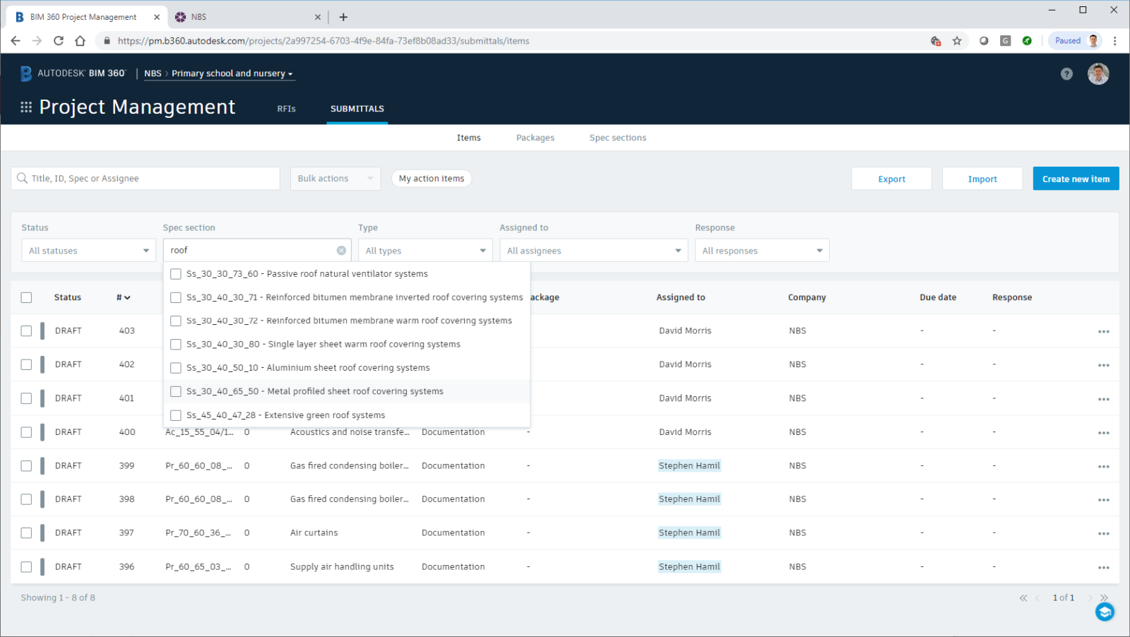Clear the Spec section filter text
This screenshot has height=637, width=1130.
pyautogui.click(x=341, y=251)
